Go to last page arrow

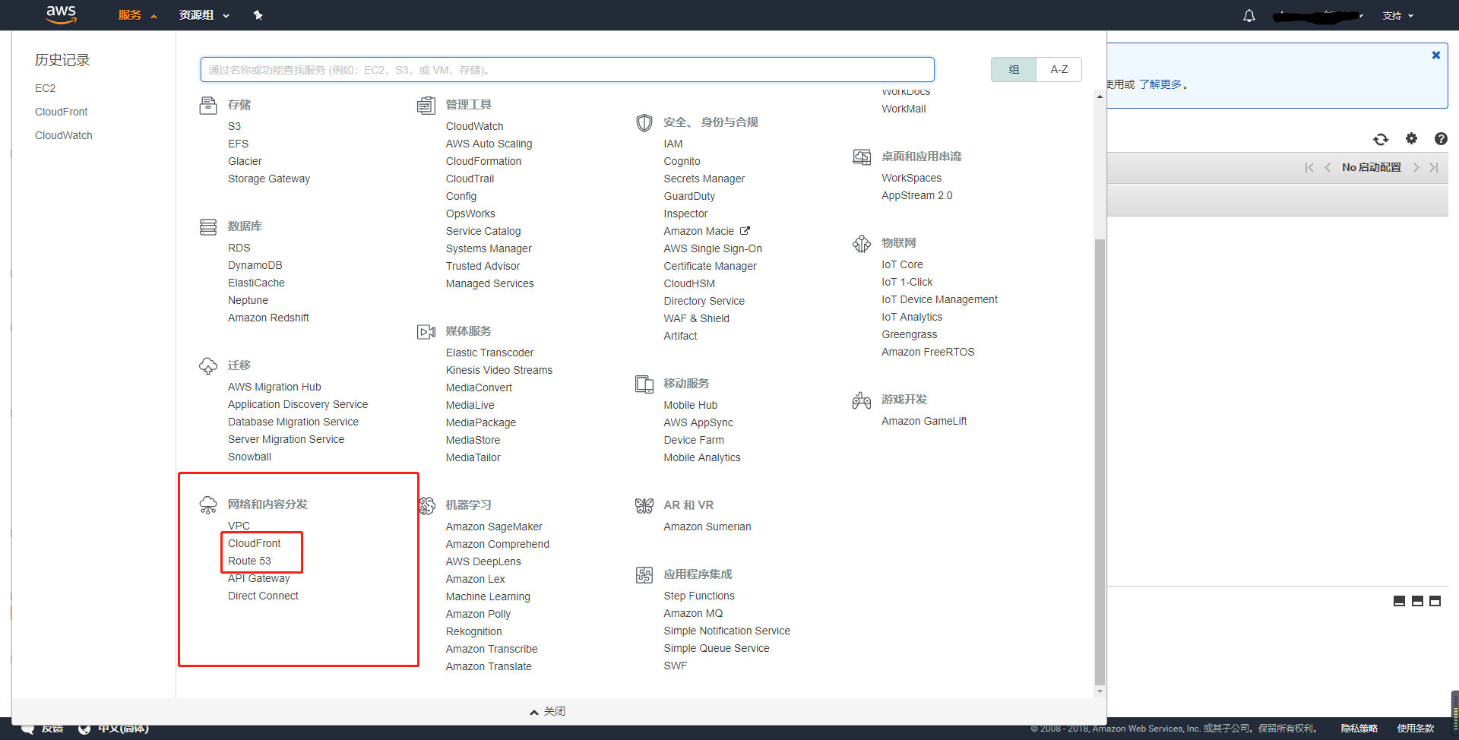pos(1434,167)
